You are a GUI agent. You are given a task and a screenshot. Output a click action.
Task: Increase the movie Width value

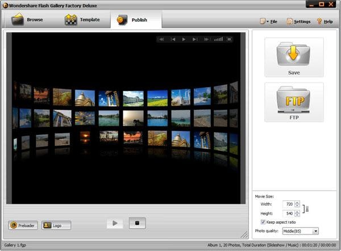(x=297, y=203)
